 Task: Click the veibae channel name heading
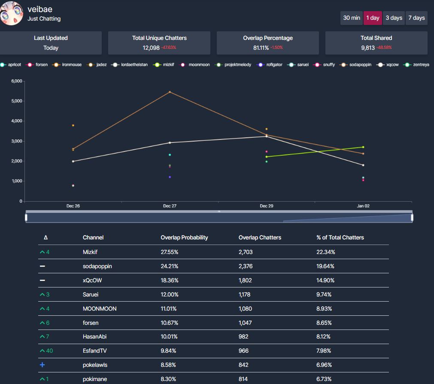click(x=40, y=9)
